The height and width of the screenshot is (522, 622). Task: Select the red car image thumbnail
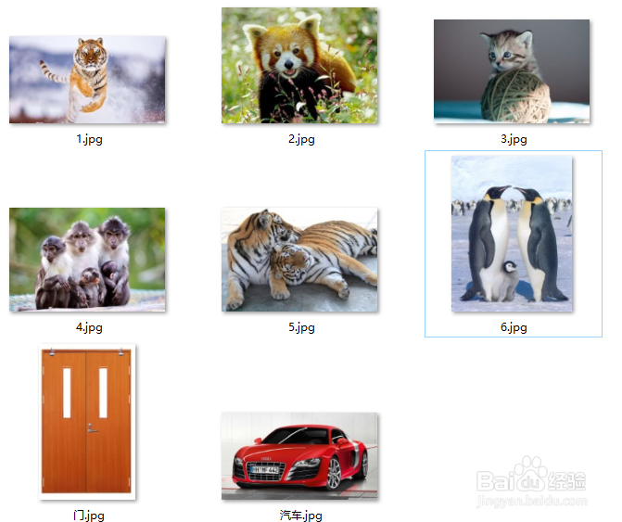(x=299, y=456)
